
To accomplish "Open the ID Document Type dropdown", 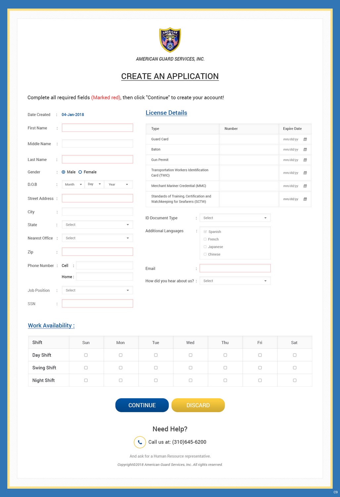I will pyautogui.click(x=235, y=218).
